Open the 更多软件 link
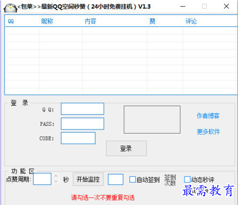238x205 pixels. pos(208,132)
